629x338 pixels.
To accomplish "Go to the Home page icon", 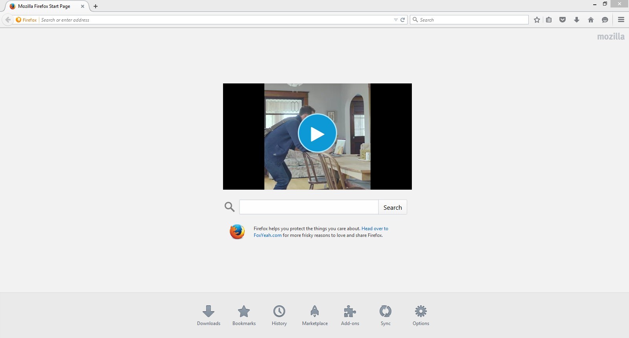I will pyautogui.click(x=590, y=20).
